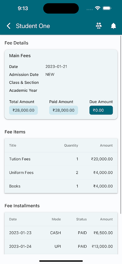
Task: Open the switch student icon
Action: [x=99, y=26]
